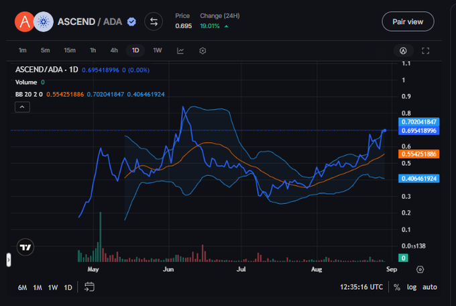
Task: Select the 1m timeframe
Action: (22, 50)
